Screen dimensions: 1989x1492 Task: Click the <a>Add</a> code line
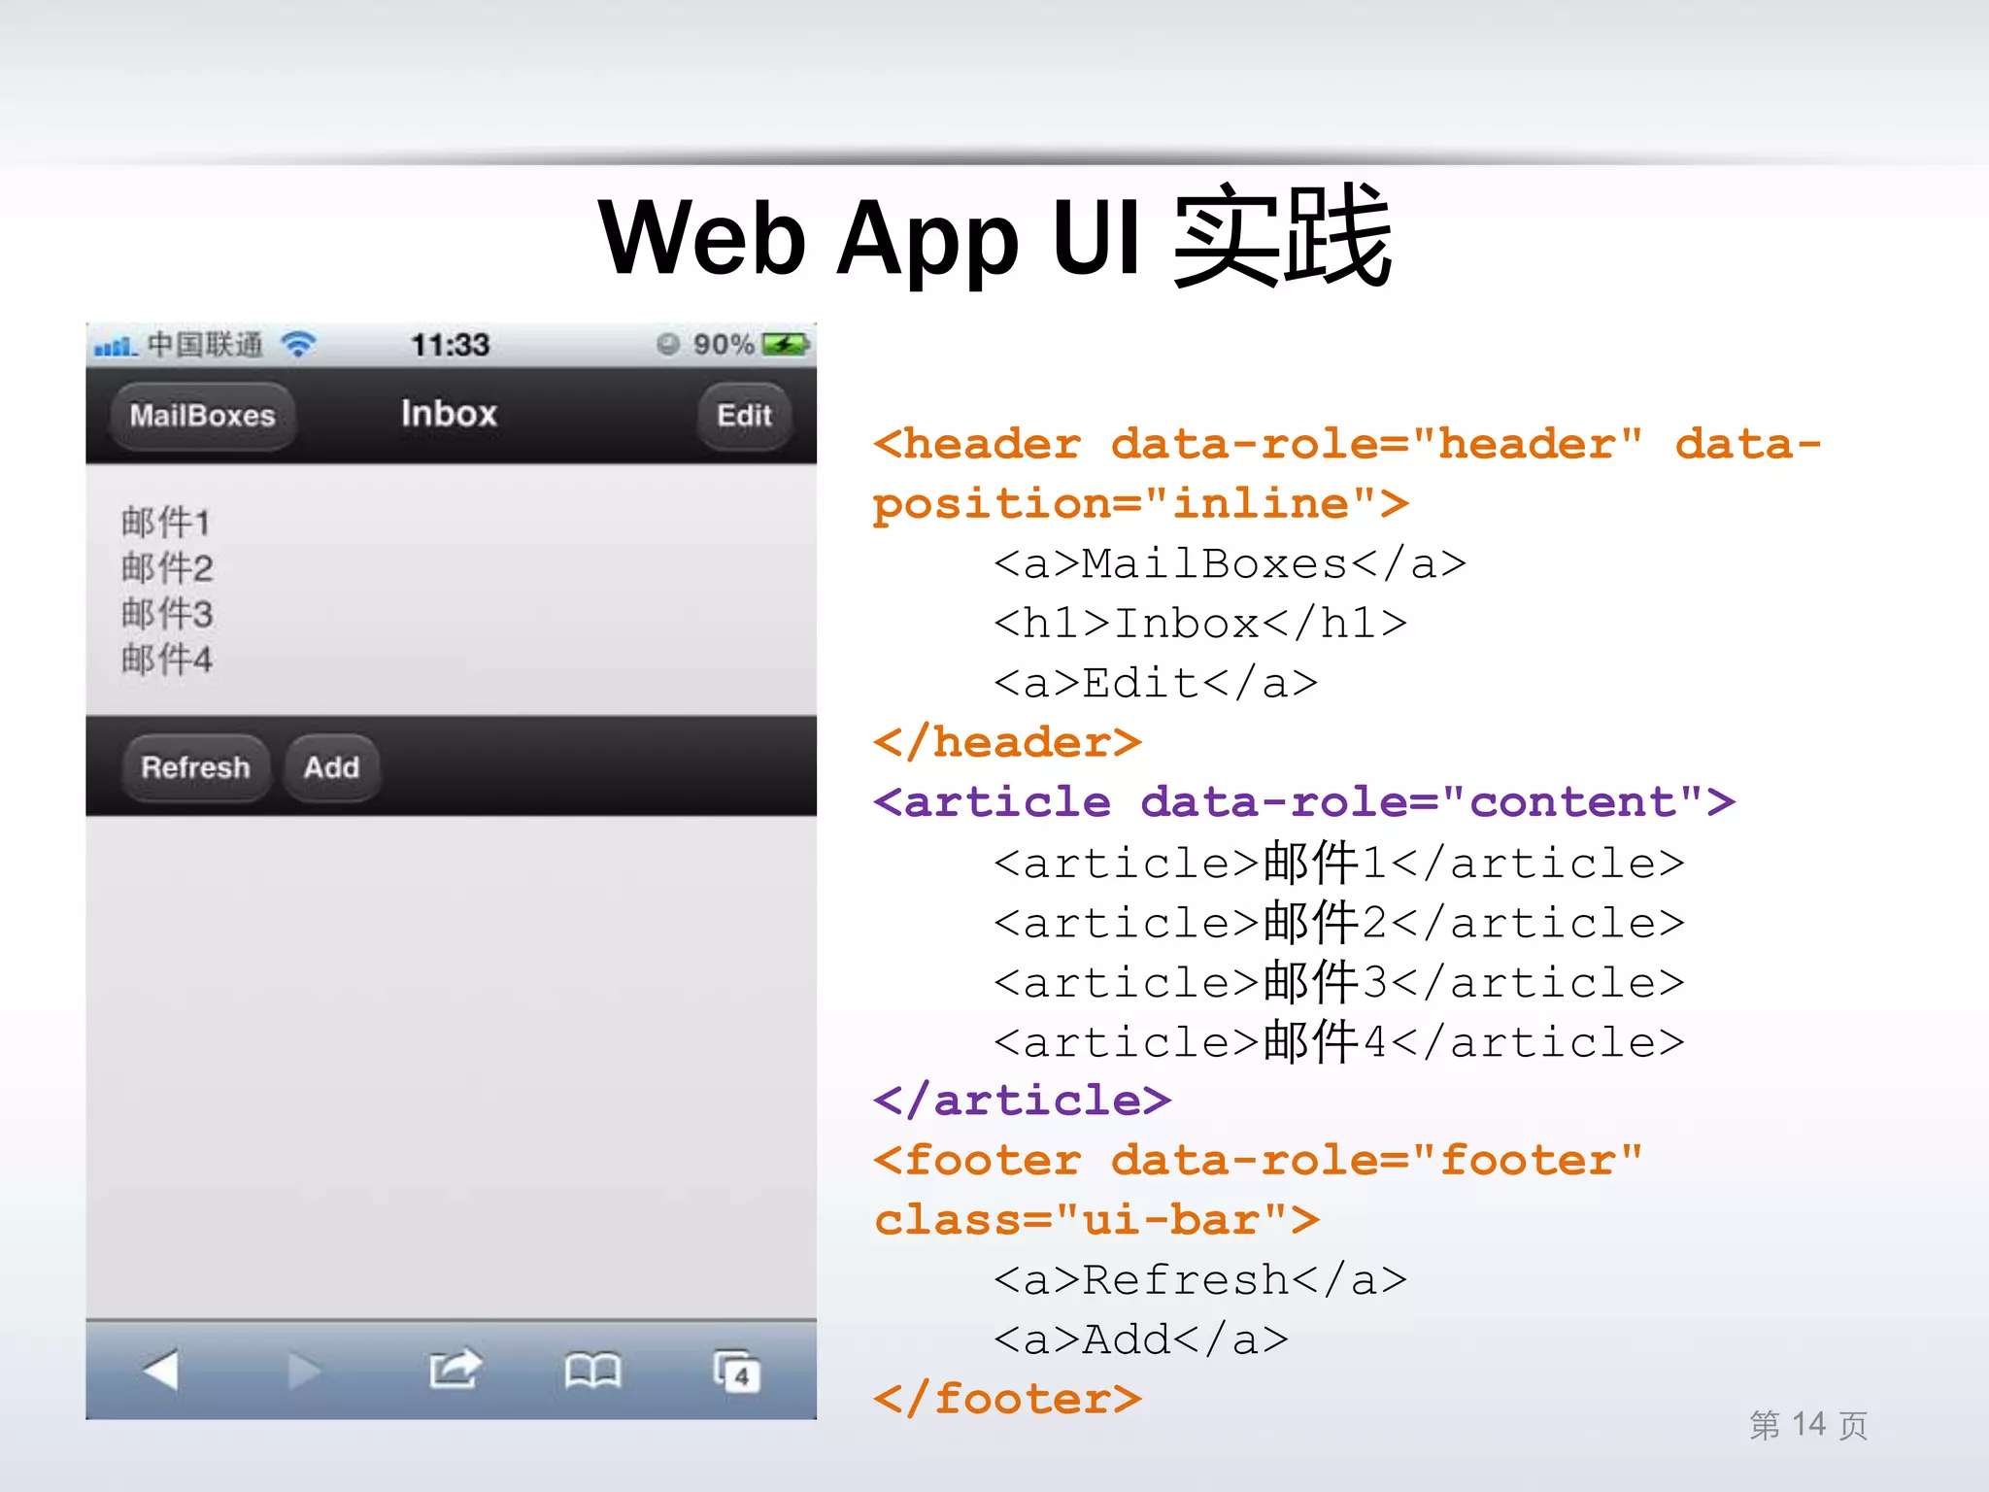pyautogui.click(x=1141, y=1340)
